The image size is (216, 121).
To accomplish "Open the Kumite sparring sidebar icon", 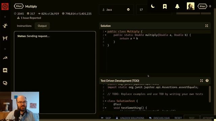I will [x=5, y=38].
